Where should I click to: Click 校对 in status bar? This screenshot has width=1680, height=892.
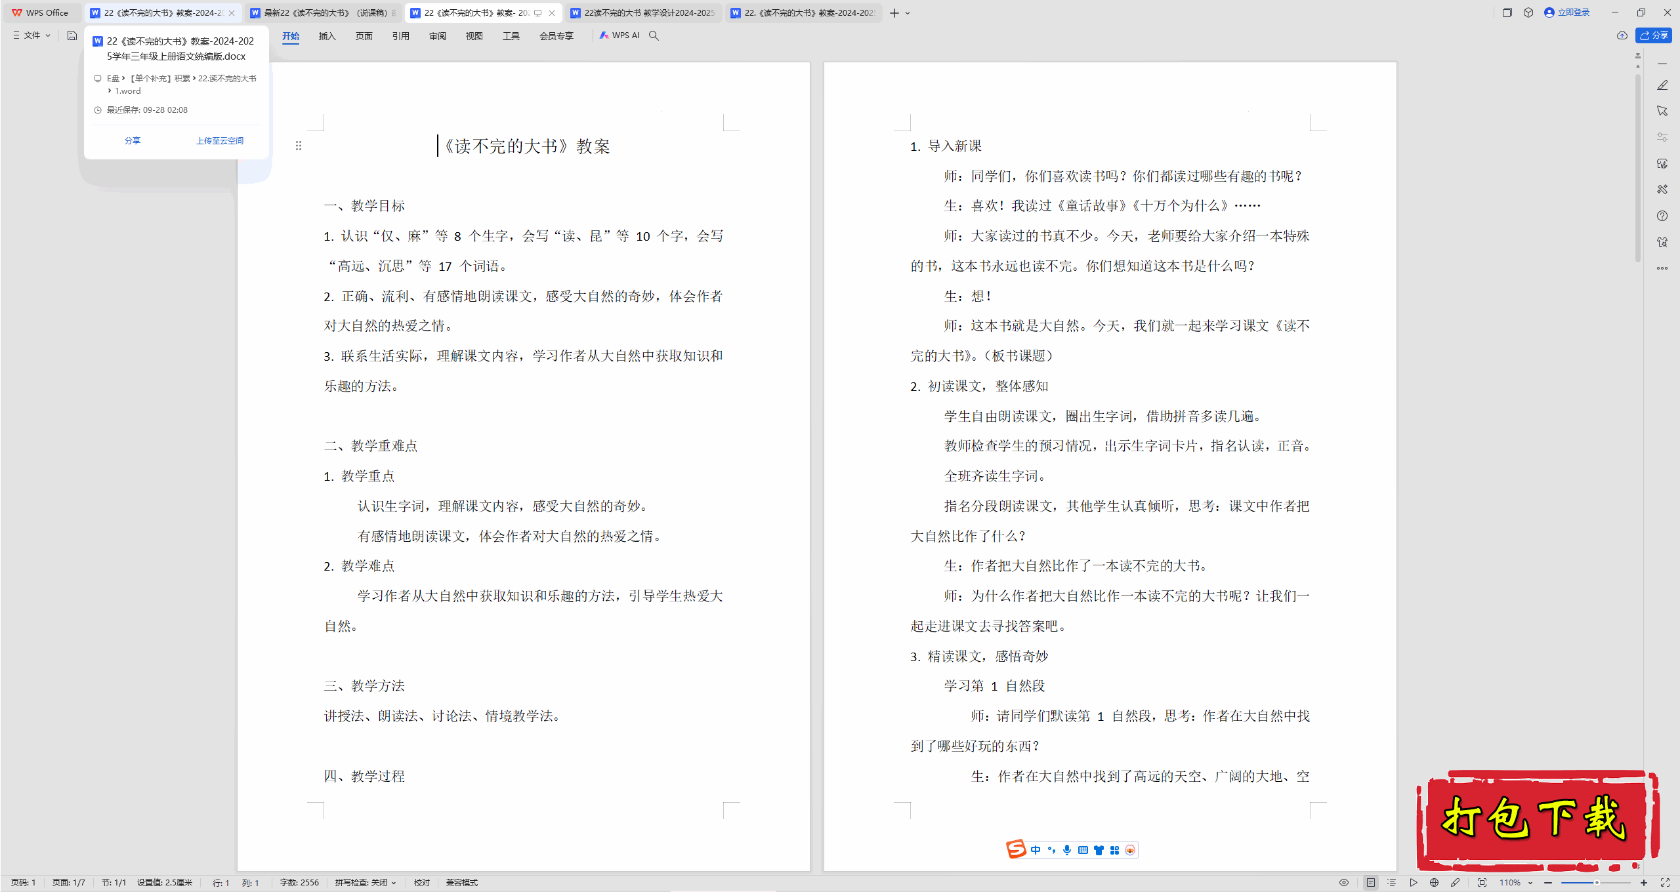(x=421, y=883)
